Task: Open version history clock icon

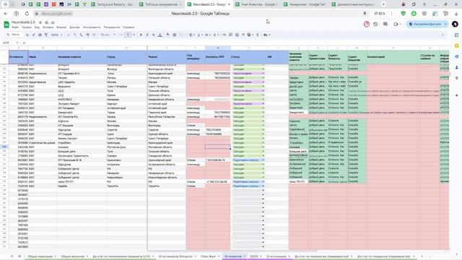Action: [375, 24]
